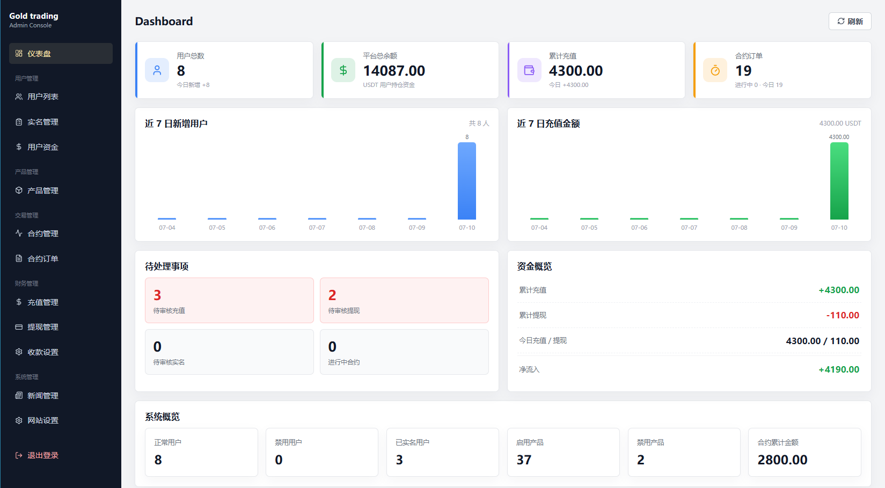Click the 待审核提现 pending card

404,300
